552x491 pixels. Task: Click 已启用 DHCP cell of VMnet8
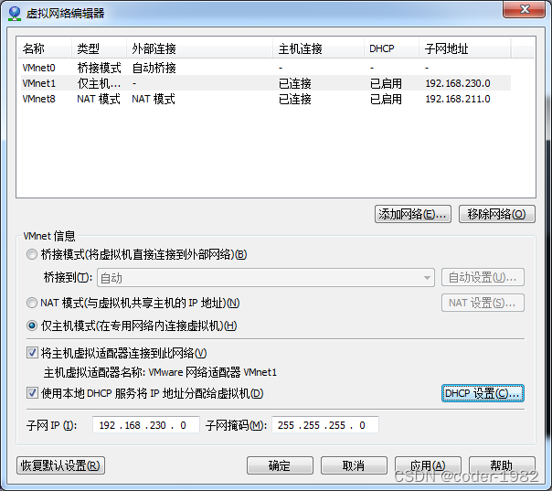[386, 99]
